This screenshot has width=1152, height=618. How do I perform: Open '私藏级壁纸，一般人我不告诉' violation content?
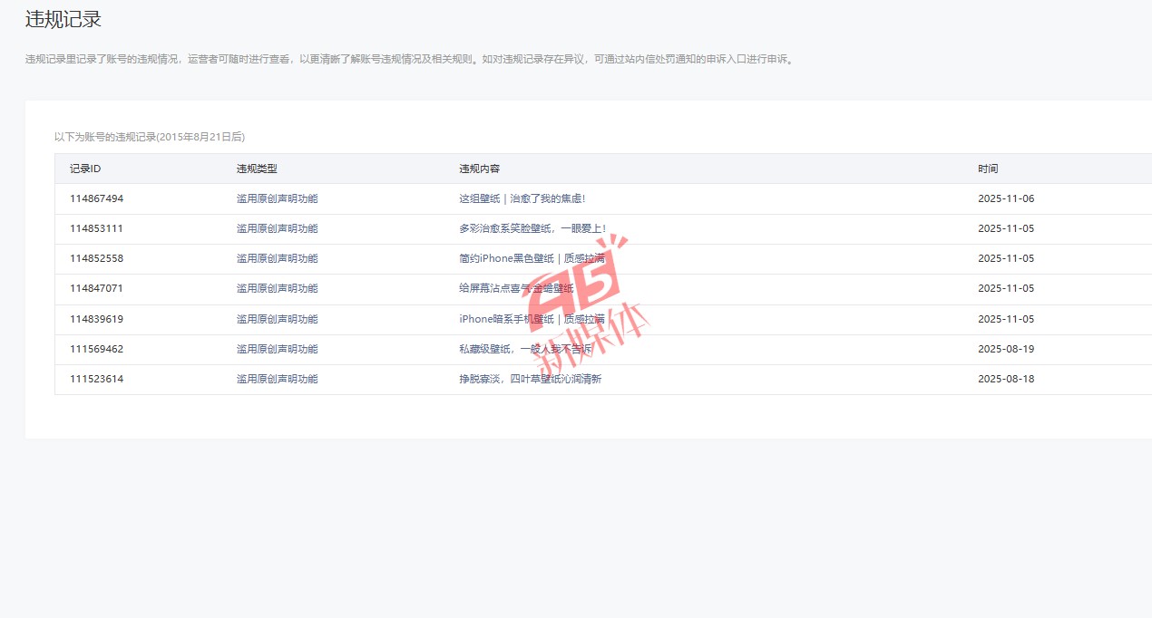point(526,349)
